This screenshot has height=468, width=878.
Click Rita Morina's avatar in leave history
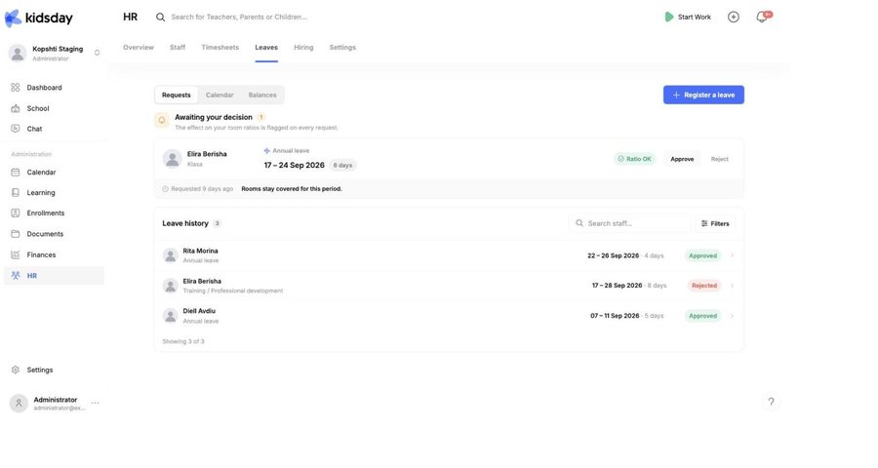coord(170,255)
